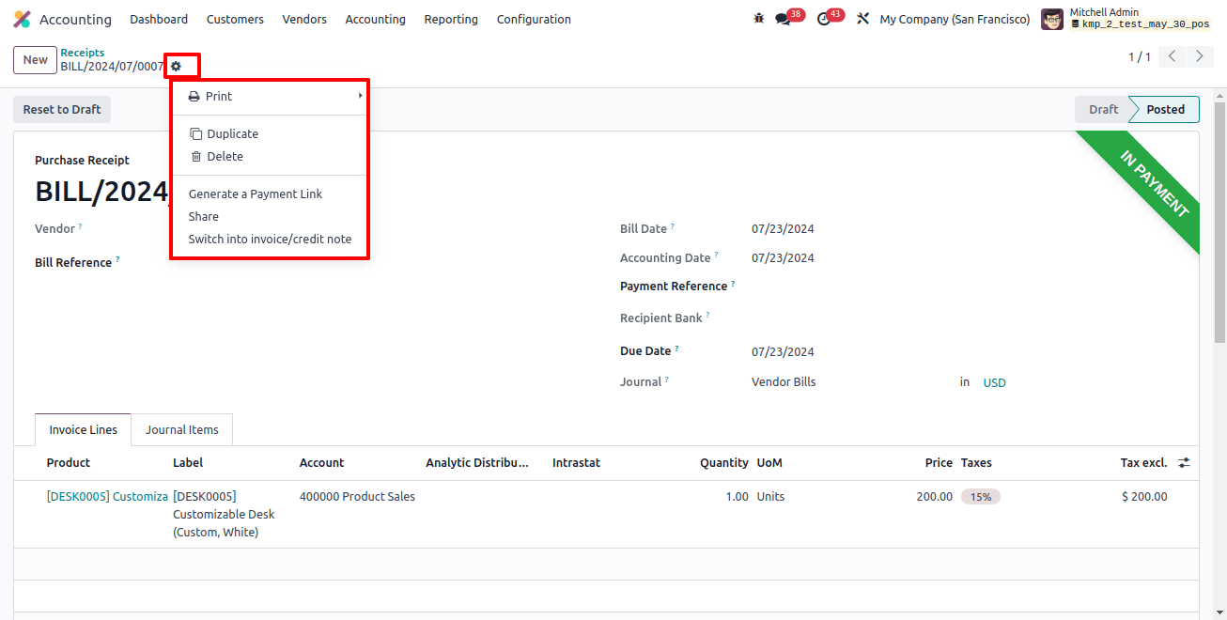1227x620 pixels.
Task: Choose Delete from the actions menu
Action: pos(270,156)
